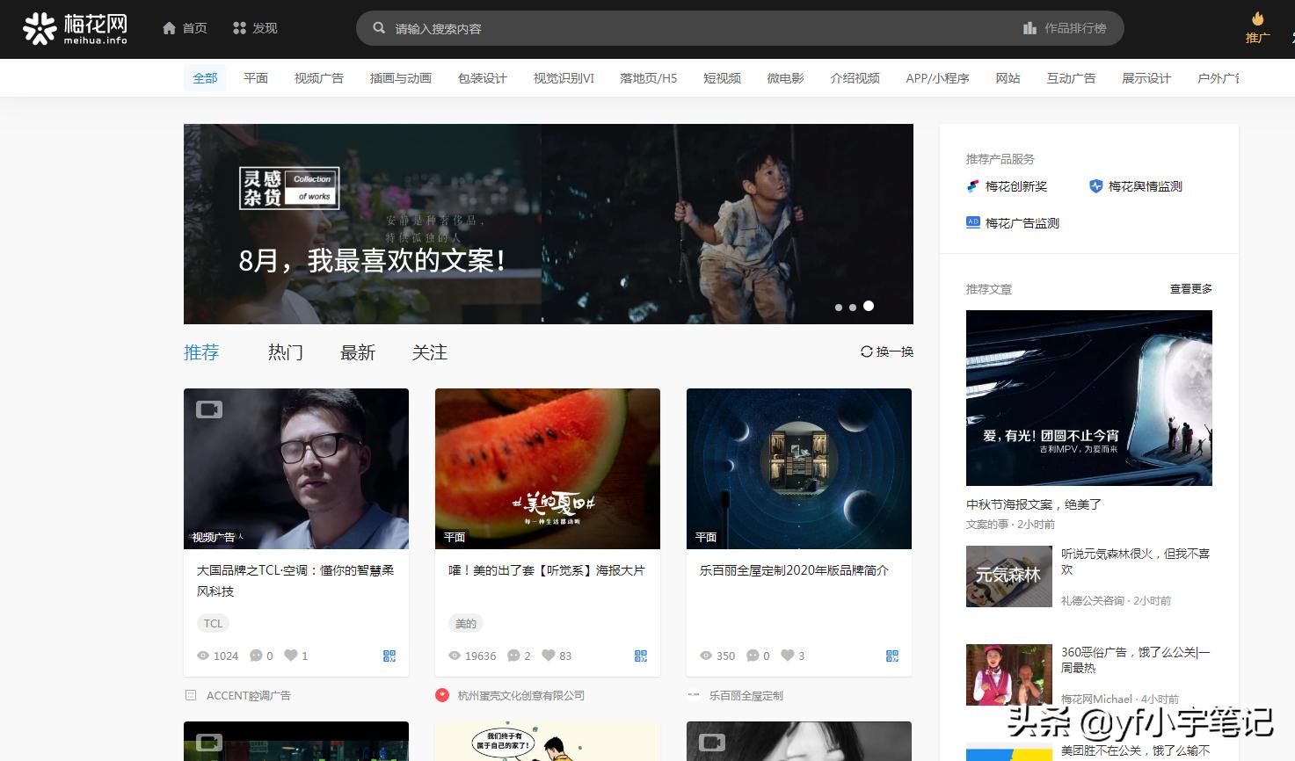
Task: Click 换一换 to refresh recommendations
Action: pos(886,352)
